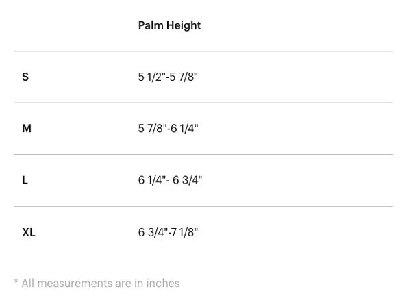Click the 5 7/8" upper value for size S
The width and height of the screenshot is (411, 302).
pos(184,77)
